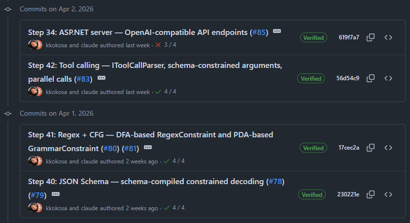Expand Step 41 commit message details
Viewport: 410px width, 223px height.
pos(148,148)
